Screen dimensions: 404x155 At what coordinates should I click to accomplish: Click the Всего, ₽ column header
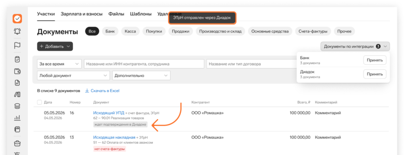pyautogui.click(x=304, y=103)
